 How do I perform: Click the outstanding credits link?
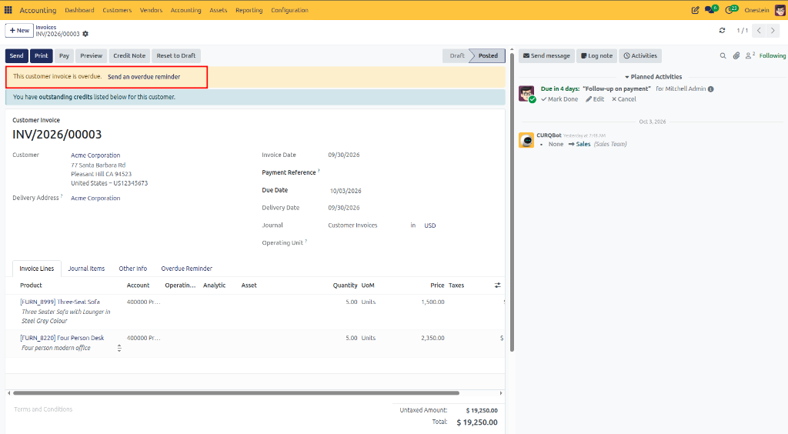65,97
